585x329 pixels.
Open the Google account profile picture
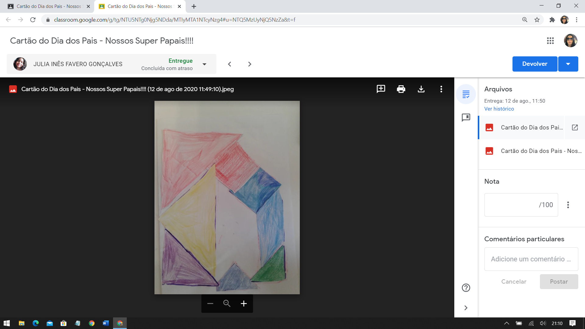570,41
